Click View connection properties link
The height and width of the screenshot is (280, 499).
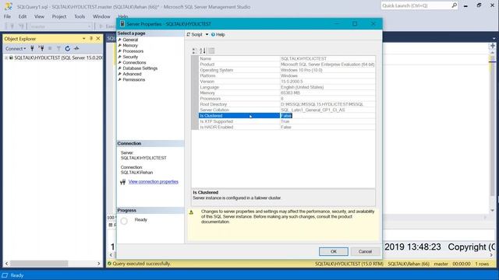[154, 182]
